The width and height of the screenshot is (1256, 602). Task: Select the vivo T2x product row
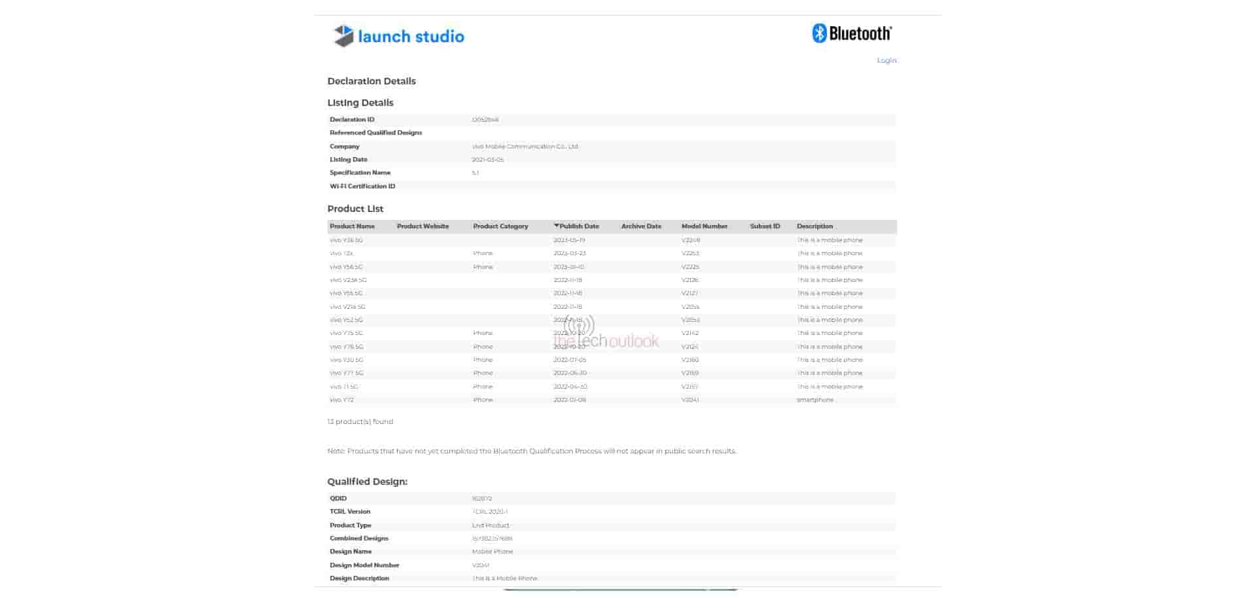pos(341,253)
